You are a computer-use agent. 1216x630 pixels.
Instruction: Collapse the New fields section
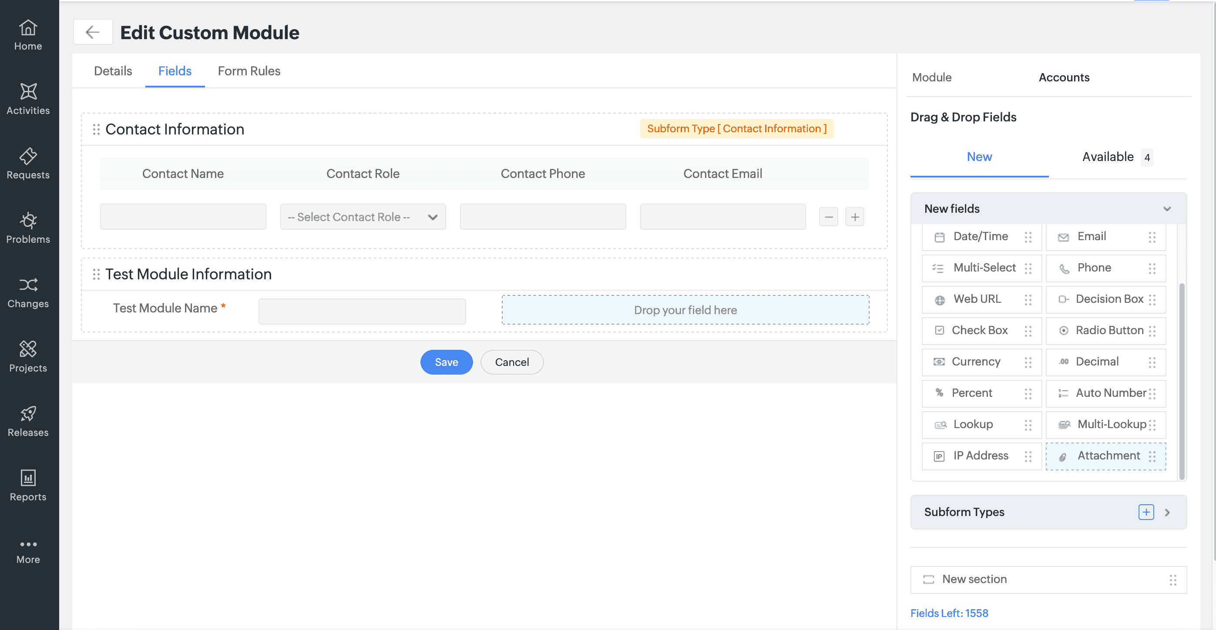[1166, 208]
